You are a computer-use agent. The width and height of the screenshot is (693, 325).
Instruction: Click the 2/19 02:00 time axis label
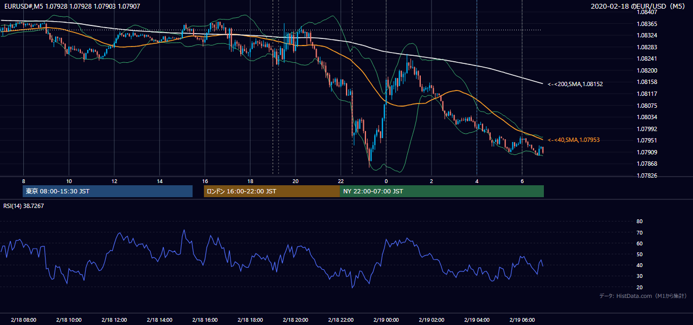(x=431, y=320)
